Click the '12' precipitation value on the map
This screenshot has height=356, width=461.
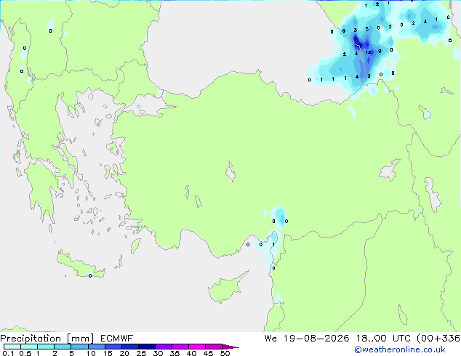[368, 52]
